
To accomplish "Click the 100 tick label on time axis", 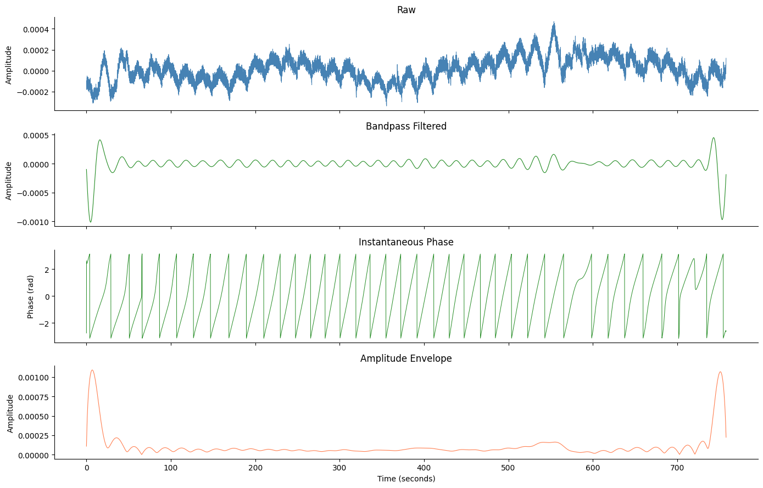I will point(171,468).
